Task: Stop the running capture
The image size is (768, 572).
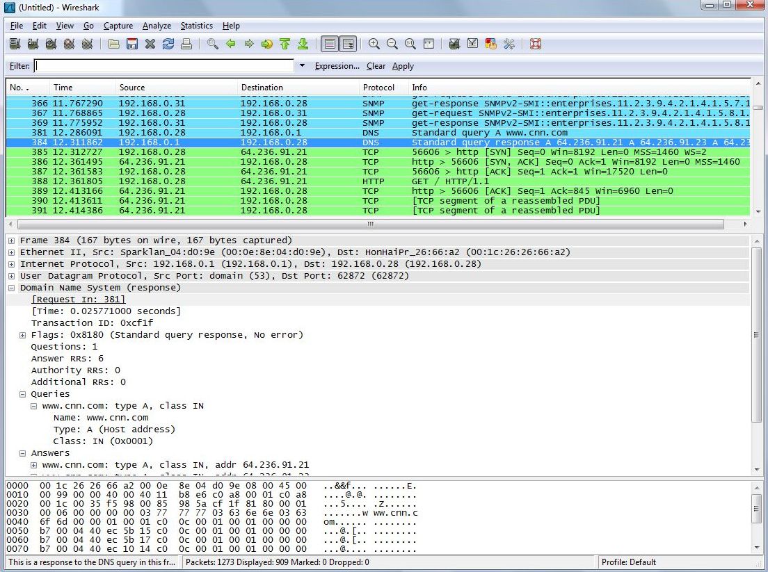Action: (69, 44)
